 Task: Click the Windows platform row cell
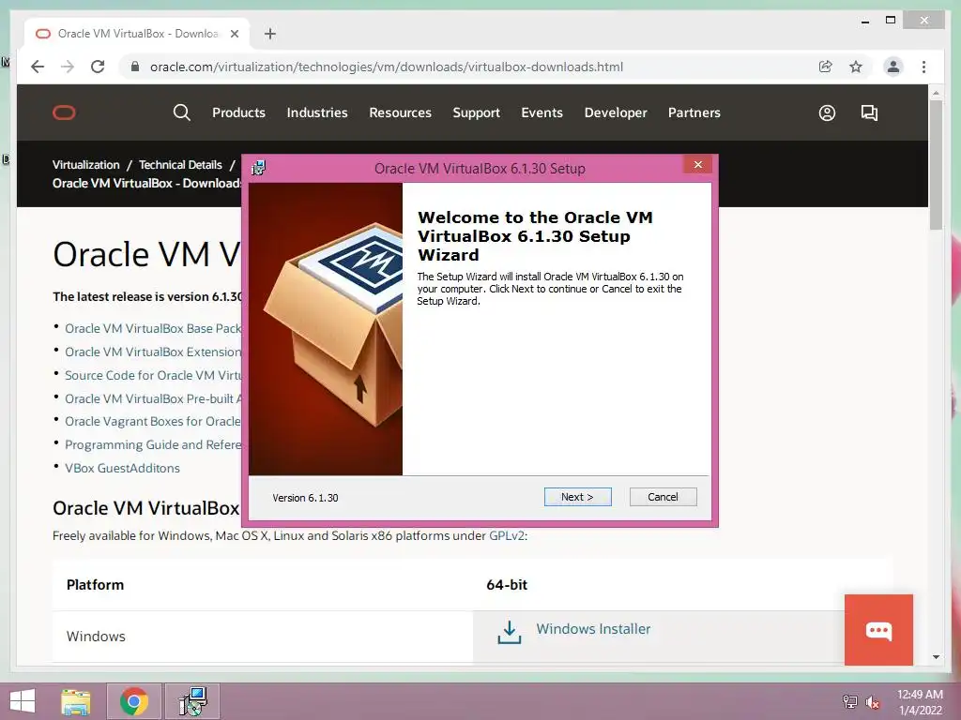263,637
